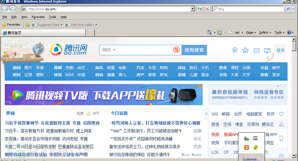The image size is (298, 161).
Task: Open the File menu
Action: click(5, 17)
